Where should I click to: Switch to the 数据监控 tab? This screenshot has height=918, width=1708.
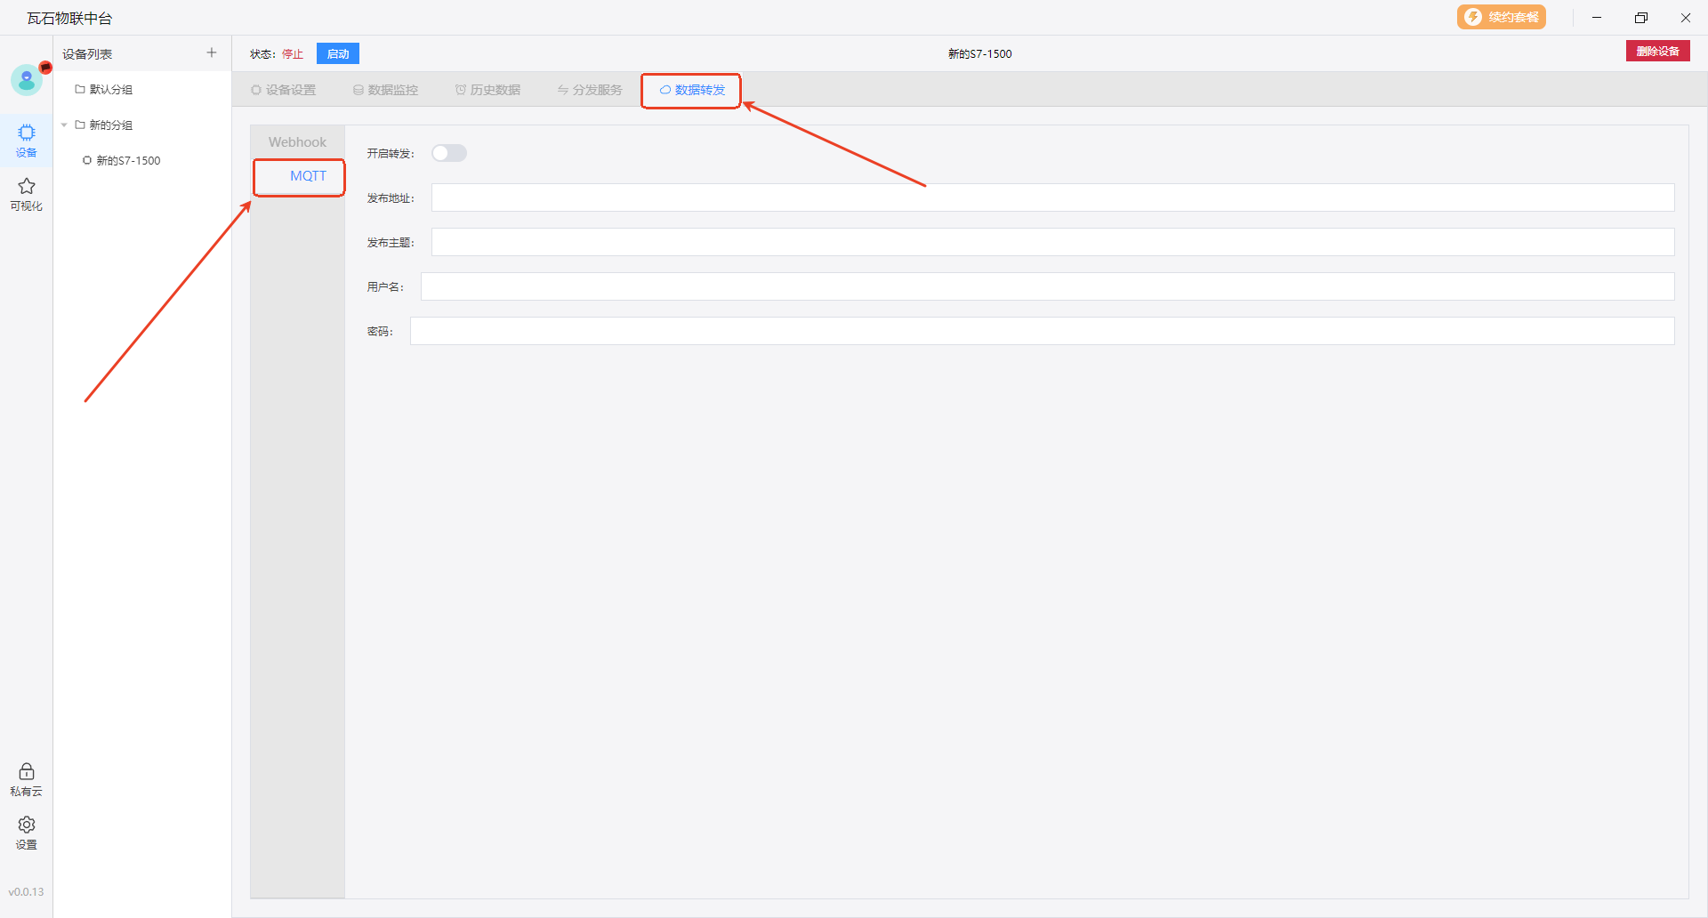click(x=386, y=90)
